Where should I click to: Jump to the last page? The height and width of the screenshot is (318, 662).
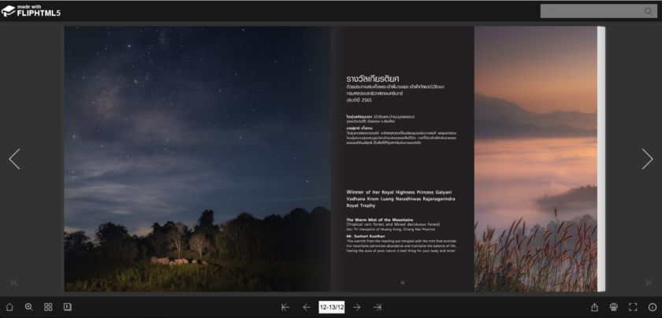(377, 307)
